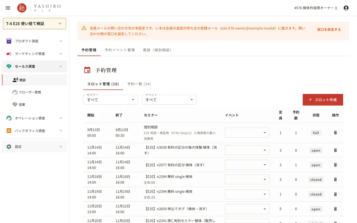Click the マーケティング資産 megaphone icon
357x223 pixels.
coord(9,54)
